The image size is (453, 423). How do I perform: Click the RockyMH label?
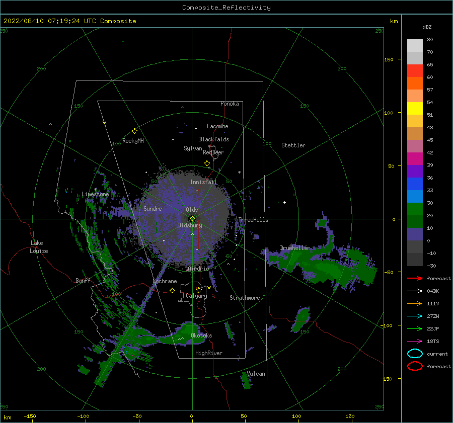133,141
